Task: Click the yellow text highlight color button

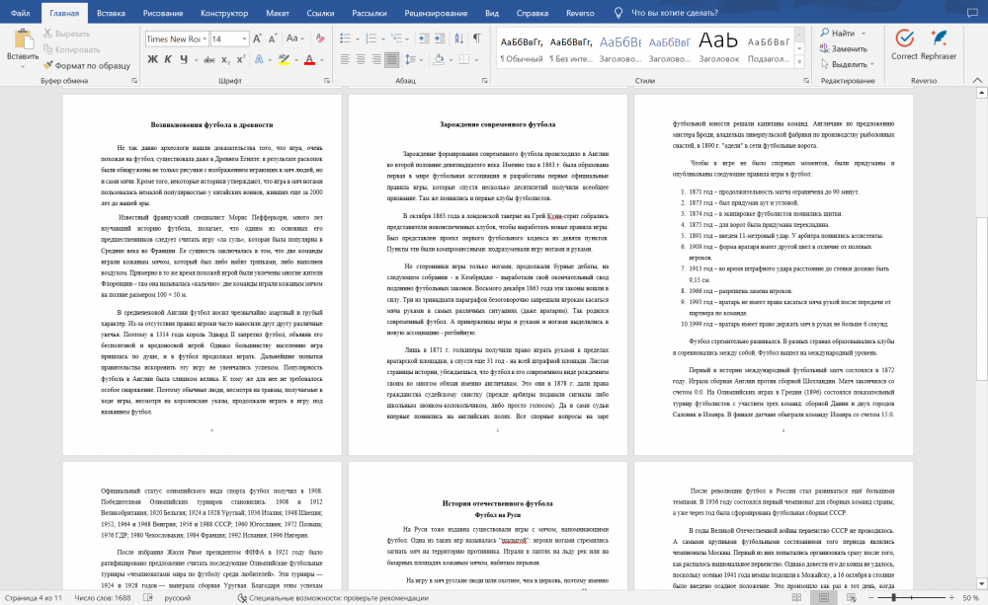Action: 284,60
